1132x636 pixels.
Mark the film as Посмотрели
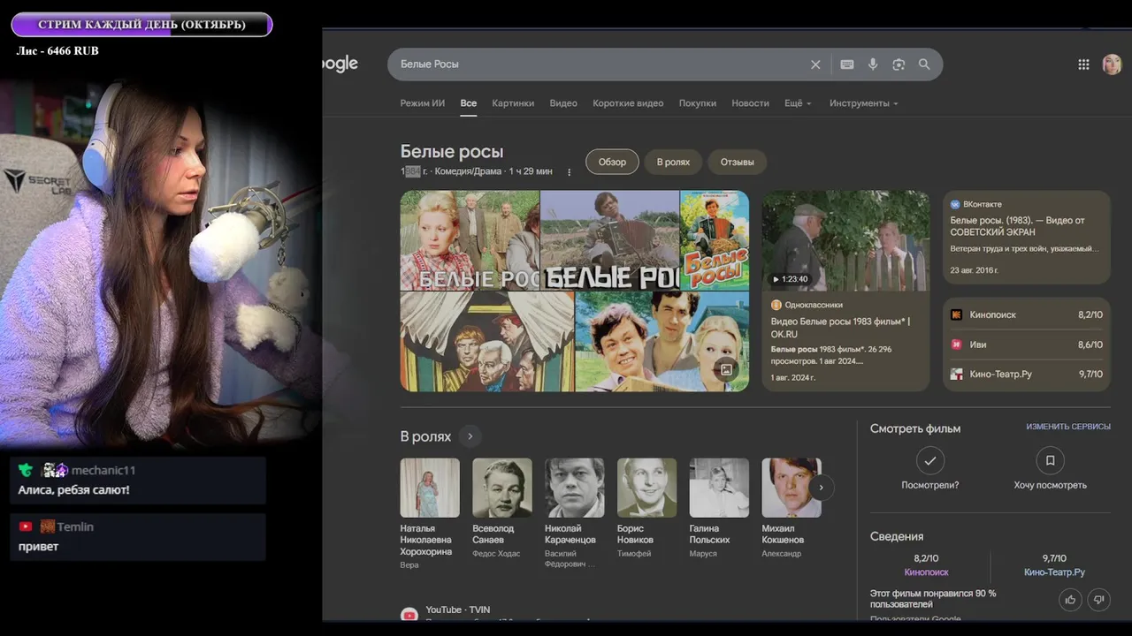tap(929, 460)
